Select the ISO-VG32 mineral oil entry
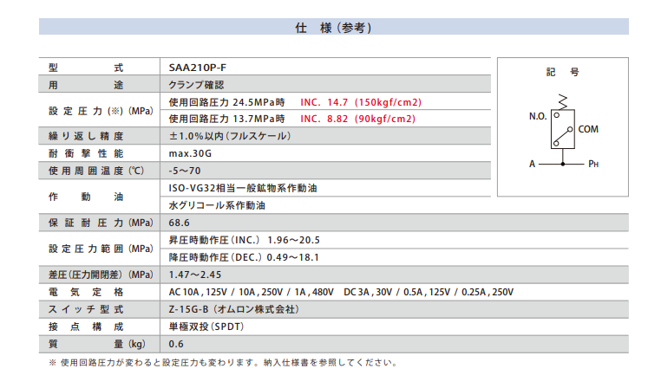The height and width of the screenshot is (388, 648). [243, 188]
